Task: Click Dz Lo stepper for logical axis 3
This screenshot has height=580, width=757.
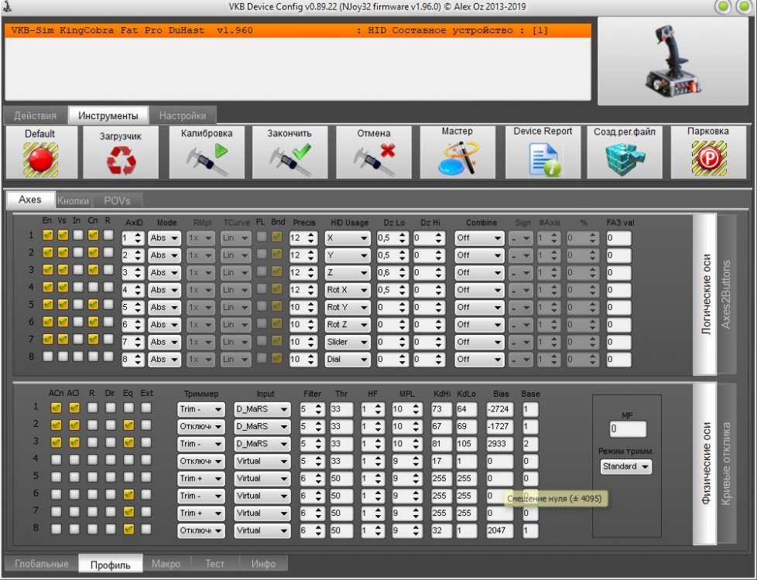Action: coord(402,273)
